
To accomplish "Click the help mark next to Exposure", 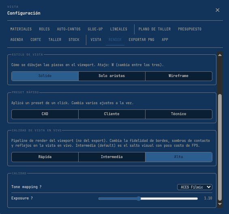I will pyautogui.click(x=32, y=198).
